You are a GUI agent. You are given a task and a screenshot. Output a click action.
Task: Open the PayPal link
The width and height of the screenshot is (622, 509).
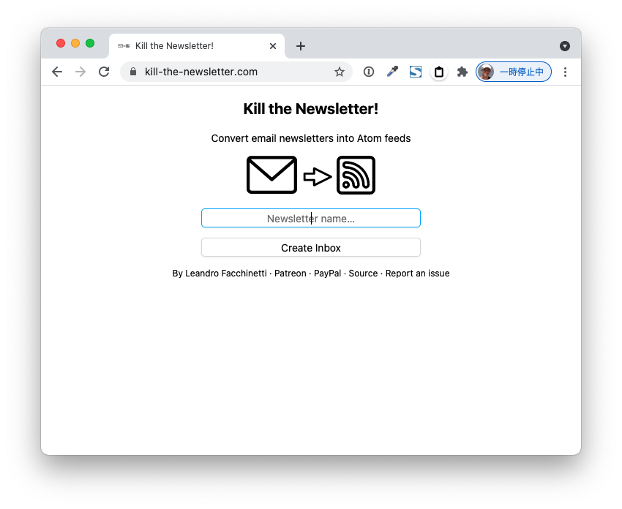(x=327, y=273)
